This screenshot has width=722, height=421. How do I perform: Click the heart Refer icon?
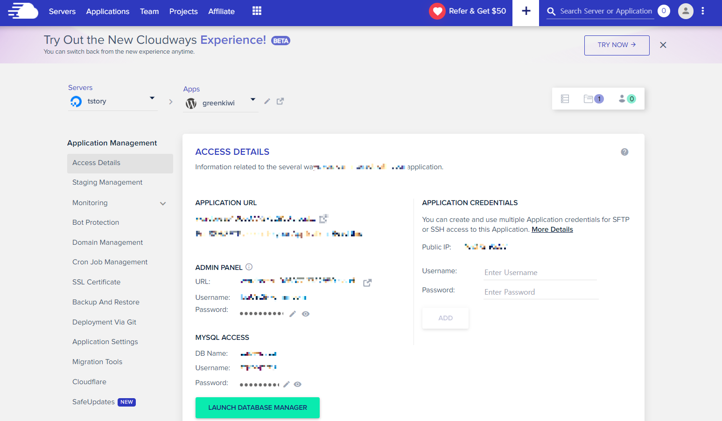click(x=437, y=11)
